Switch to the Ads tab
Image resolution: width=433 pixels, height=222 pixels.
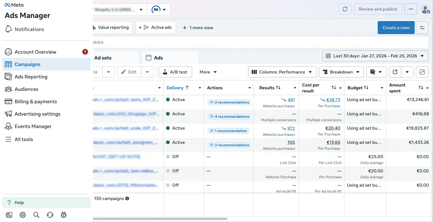coord(159,58)
